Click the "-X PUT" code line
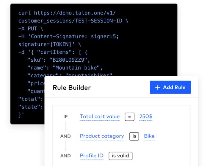Image resolution: width=207 pixels, height=166 pixels. pyautogui.click(x=31, y=29)
